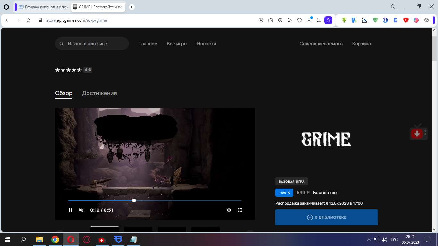Open Все игры page
This screenshot has height=246, width=438.
pos(177,44)
